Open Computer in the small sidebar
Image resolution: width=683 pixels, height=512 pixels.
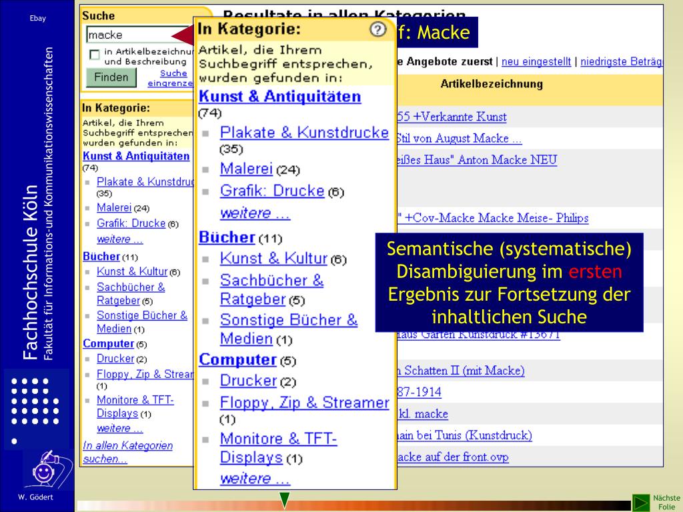[109, 343]
